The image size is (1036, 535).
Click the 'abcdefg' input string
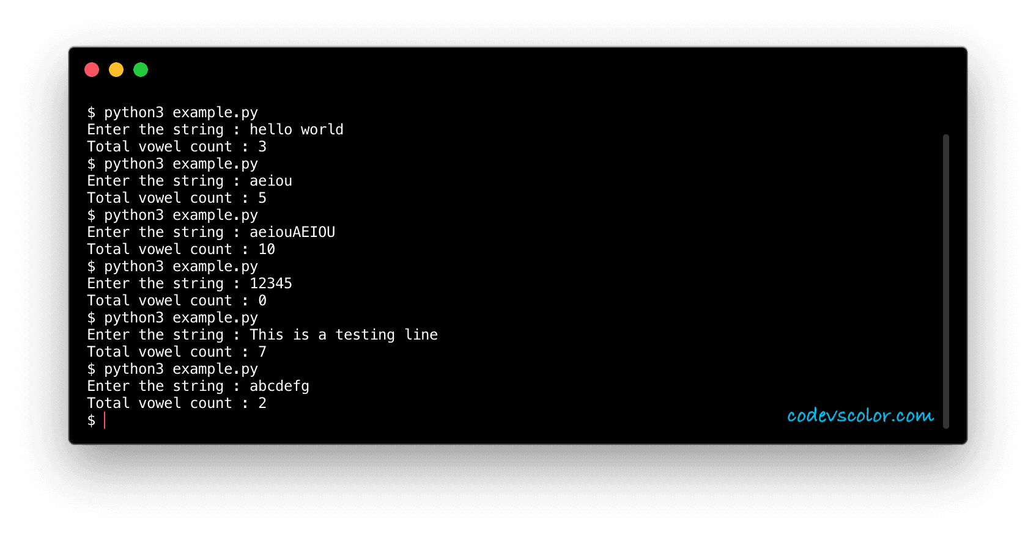(x=279, y=386)
